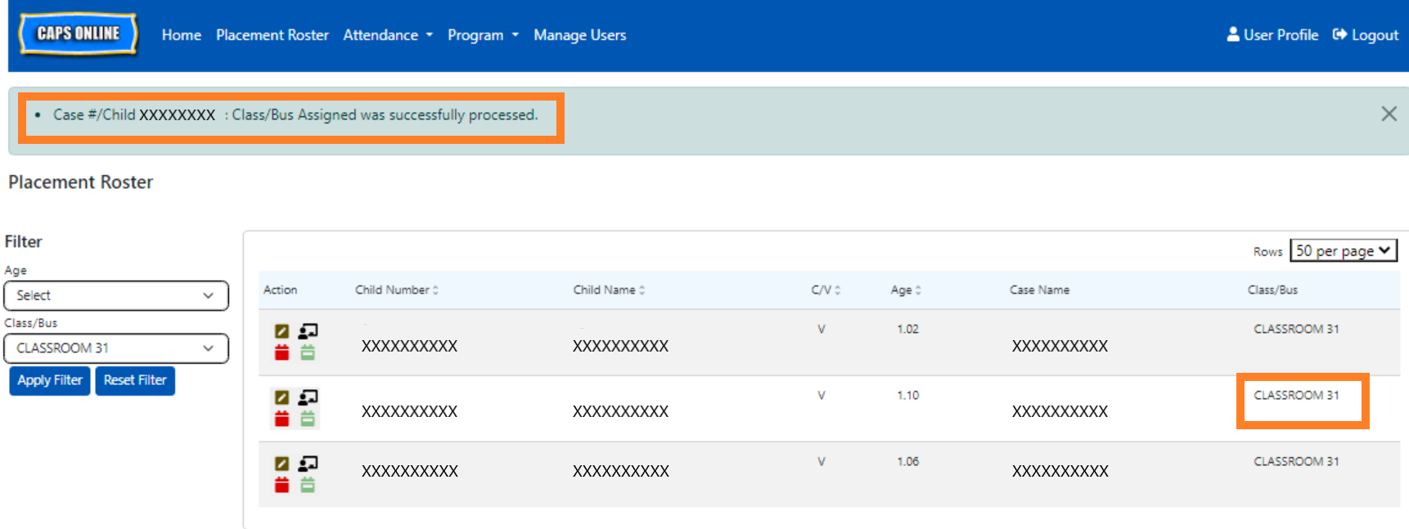Open the User Profile link
This screenshot has width=1409, height=529.
(x=1272, y=35)
